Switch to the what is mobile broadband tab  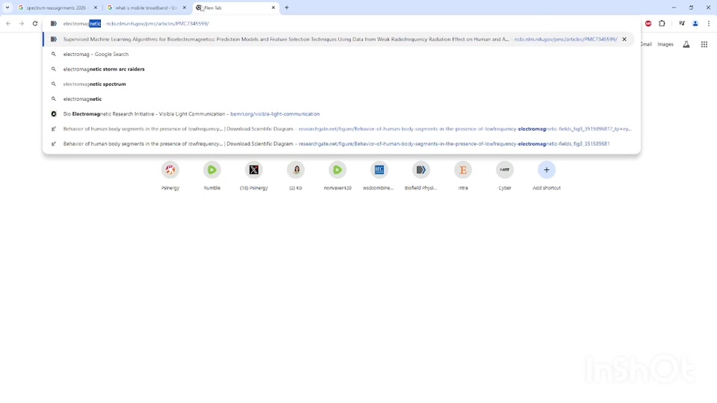coord(146,7)
